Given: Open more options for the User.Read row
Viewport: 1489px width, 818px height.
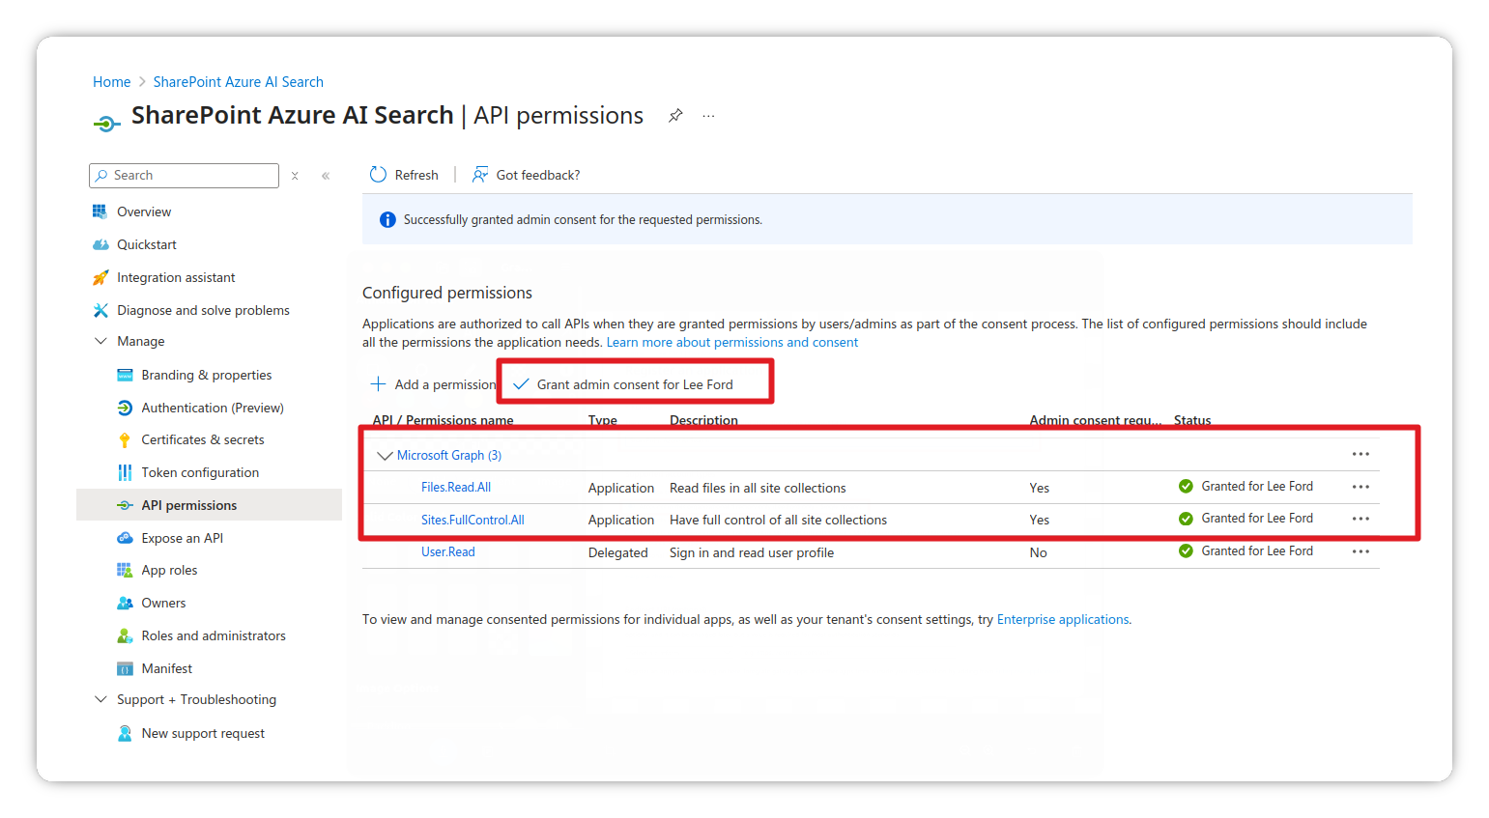Looking at the screenshot, I should point(1360,551).
